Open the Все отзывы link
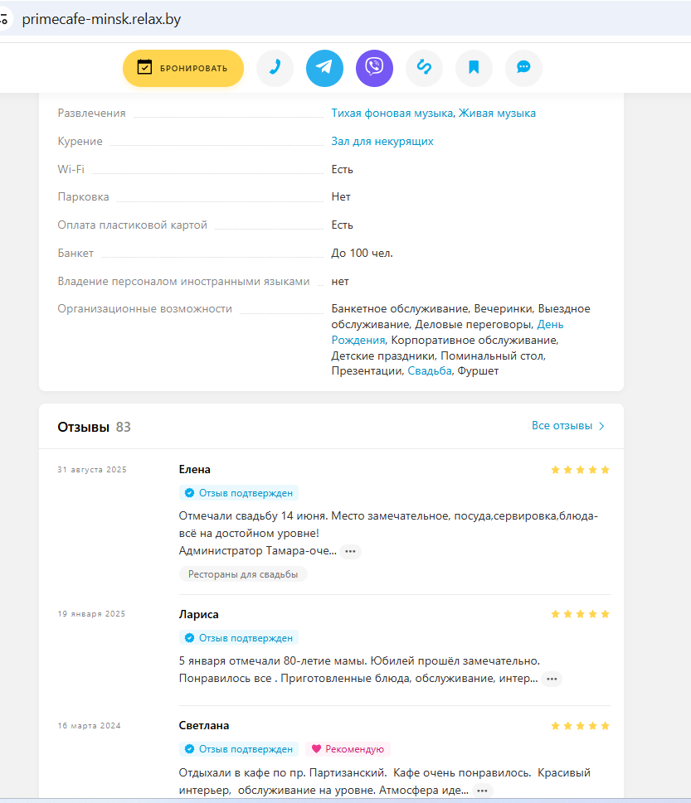This screenshot has height=803, width=691. pos(568,426)
